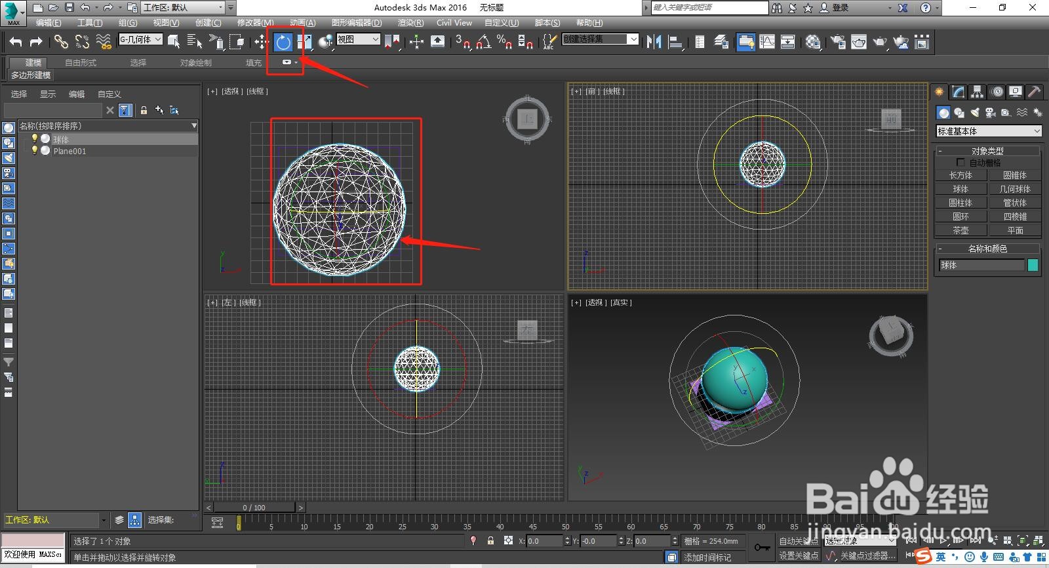Click the 平面 create button
The width and height of the screenshot is (1049, 568).
pyautogui.click(x=1014, y=230)
